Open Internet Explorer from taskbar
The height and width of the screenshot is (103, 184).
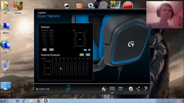(17, 101)
